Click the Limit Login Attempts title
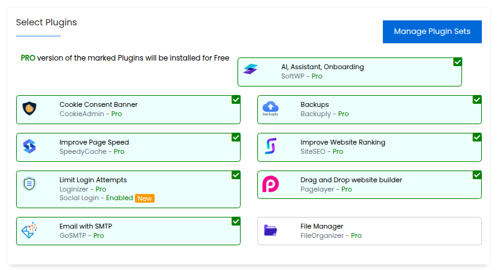Image resolution: width=501 pixels, height=270 pixels. (93, 180)
